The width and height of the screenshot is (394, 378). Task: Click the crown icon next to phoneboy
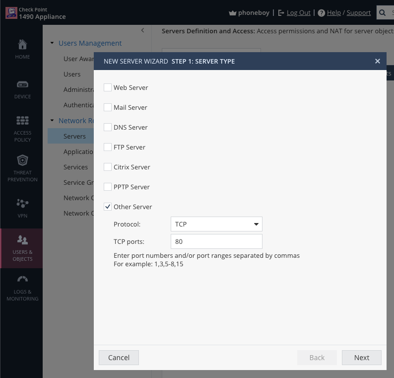click(232, 13)
